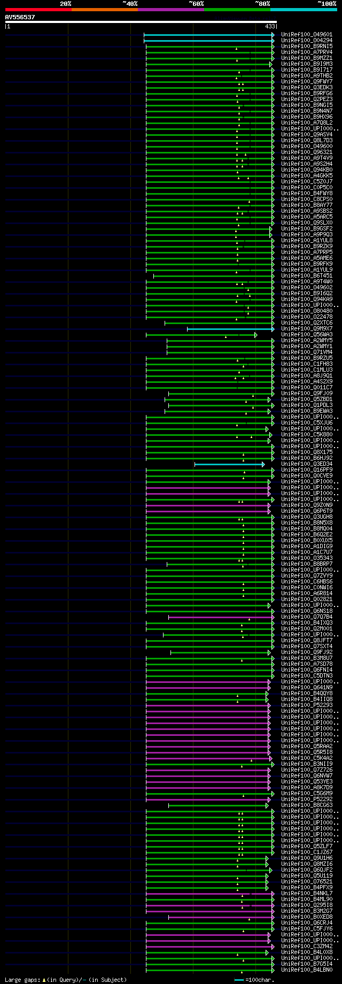Image resolution: width=342 pixels, height=984 pixels.
Task: Select the UniRef100_C1FH83 label
Action: 307,364
